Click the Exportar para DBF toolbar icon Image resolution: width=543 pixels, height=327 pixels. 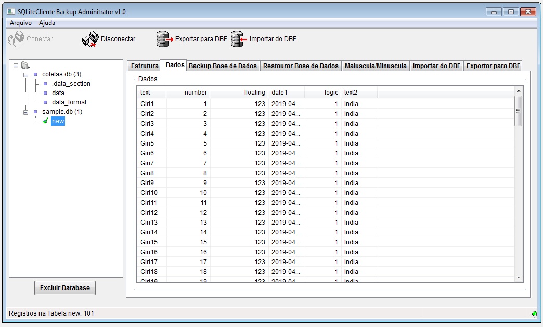click(164, 39)
